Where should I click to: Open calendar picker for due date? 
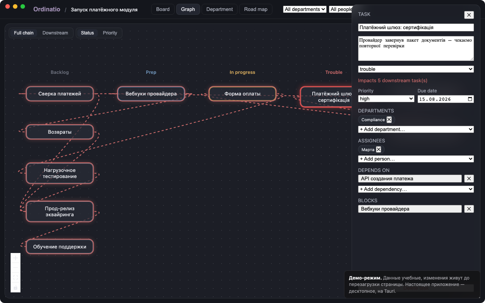[x=470, y=99]
